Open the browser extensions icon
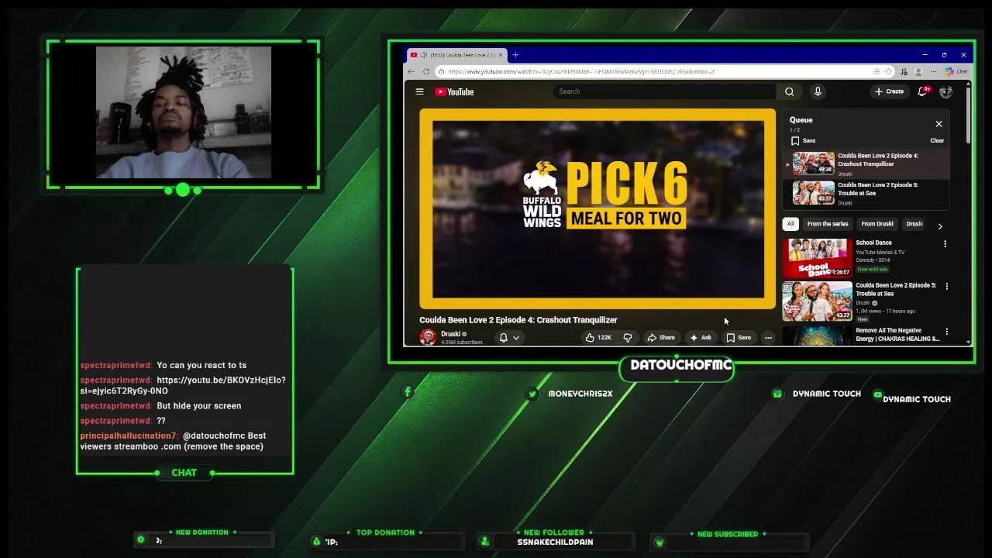 point(904,71)
